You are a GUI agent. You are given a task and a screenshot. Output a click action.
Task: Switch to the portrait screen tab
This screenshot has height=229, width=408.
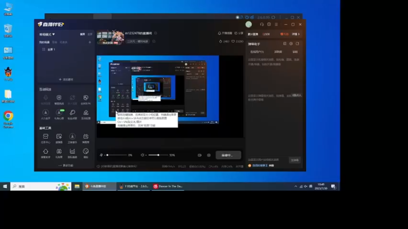click(90, 34)
